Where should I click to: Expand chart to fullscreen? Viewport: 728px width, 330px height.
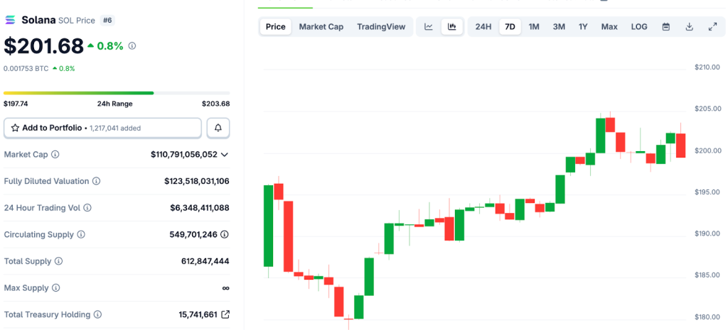(x=712, y=27)
